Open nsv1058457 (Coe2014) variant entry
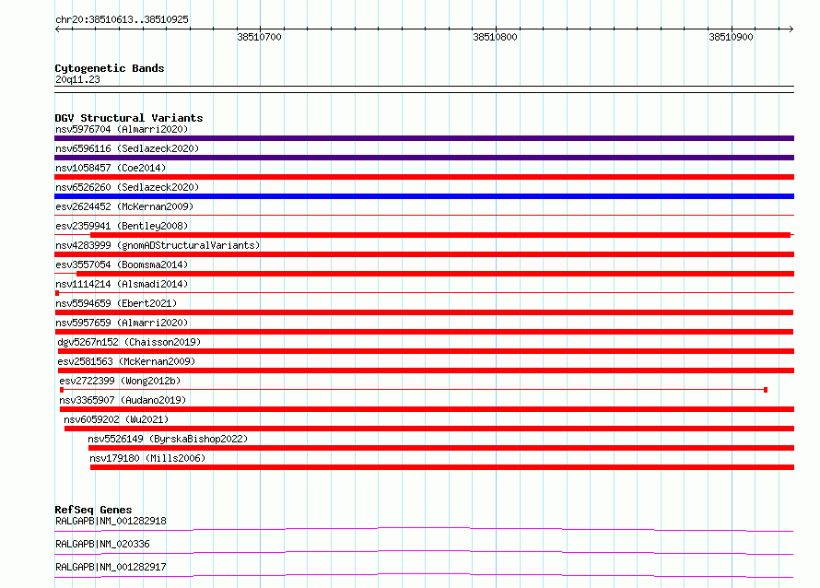Viewport: 820px width, 588px height. 111,168
